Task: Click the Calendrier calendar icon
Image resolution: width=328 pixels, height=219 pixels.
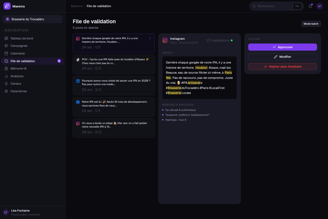Action: (x=6, y=53)
